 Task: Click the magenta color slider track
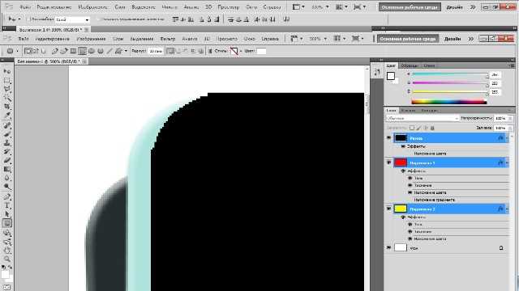point(450,83)
